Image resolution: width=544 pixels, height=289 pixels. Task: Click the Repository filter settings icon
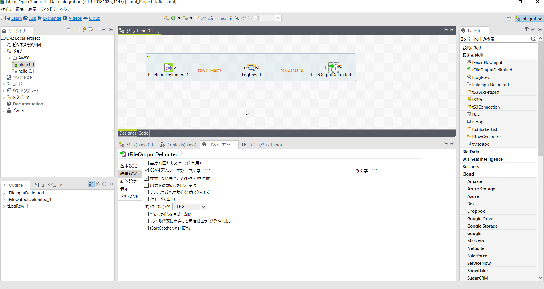tap(90, 29)
